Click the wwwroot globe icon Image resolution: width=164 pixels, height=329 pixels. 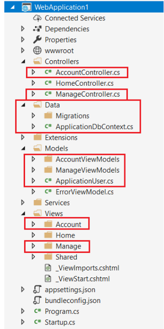[37, 51]
